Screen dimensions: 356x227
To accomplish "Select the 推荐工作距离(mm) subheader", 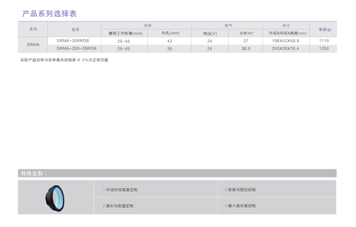I will (x=126, y=33).
